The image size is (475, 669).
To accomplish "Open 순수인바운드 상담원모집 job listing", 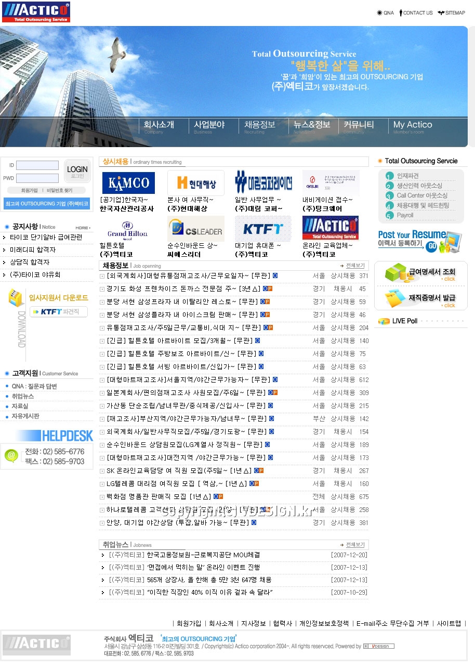I will 184,445.
